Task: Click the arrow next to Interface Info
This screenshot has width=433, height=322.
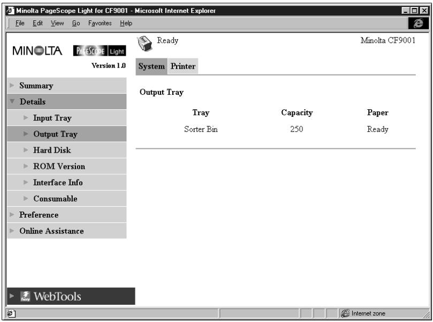Action: pos(26,182)
